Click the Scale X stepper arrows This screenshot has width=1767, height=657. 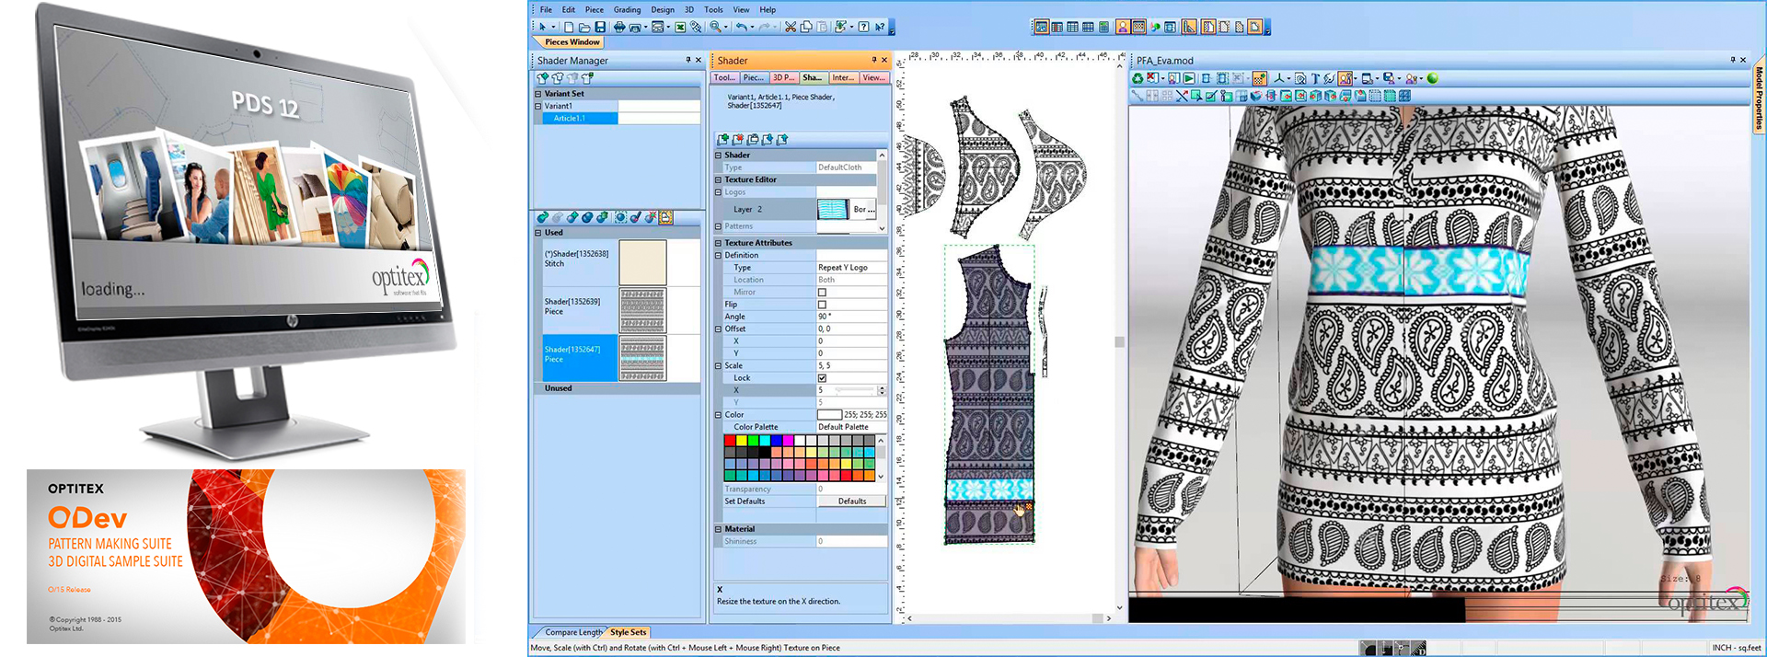pyautogui.click(x=882, y=390)
